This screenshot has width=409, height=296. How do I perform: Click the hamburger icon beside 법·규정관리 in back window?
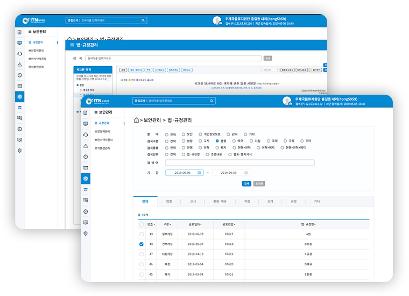pos(72,45)
